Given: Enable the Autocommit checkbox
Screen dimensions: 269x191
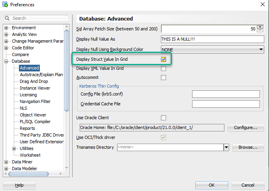Looking at the screenshot, I should [x=164, y=78].
